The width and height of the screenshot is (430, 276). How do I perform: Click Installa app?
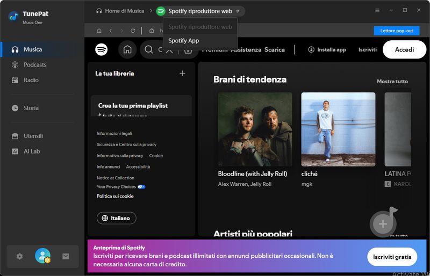[x=327, y=49]
